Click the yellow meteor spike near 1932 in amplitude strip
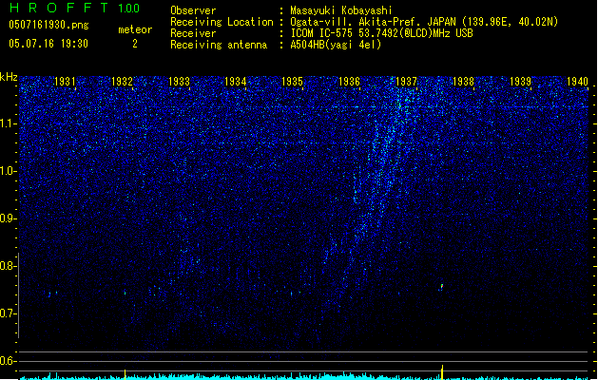 pyautogui.click(x=125, y=374)
